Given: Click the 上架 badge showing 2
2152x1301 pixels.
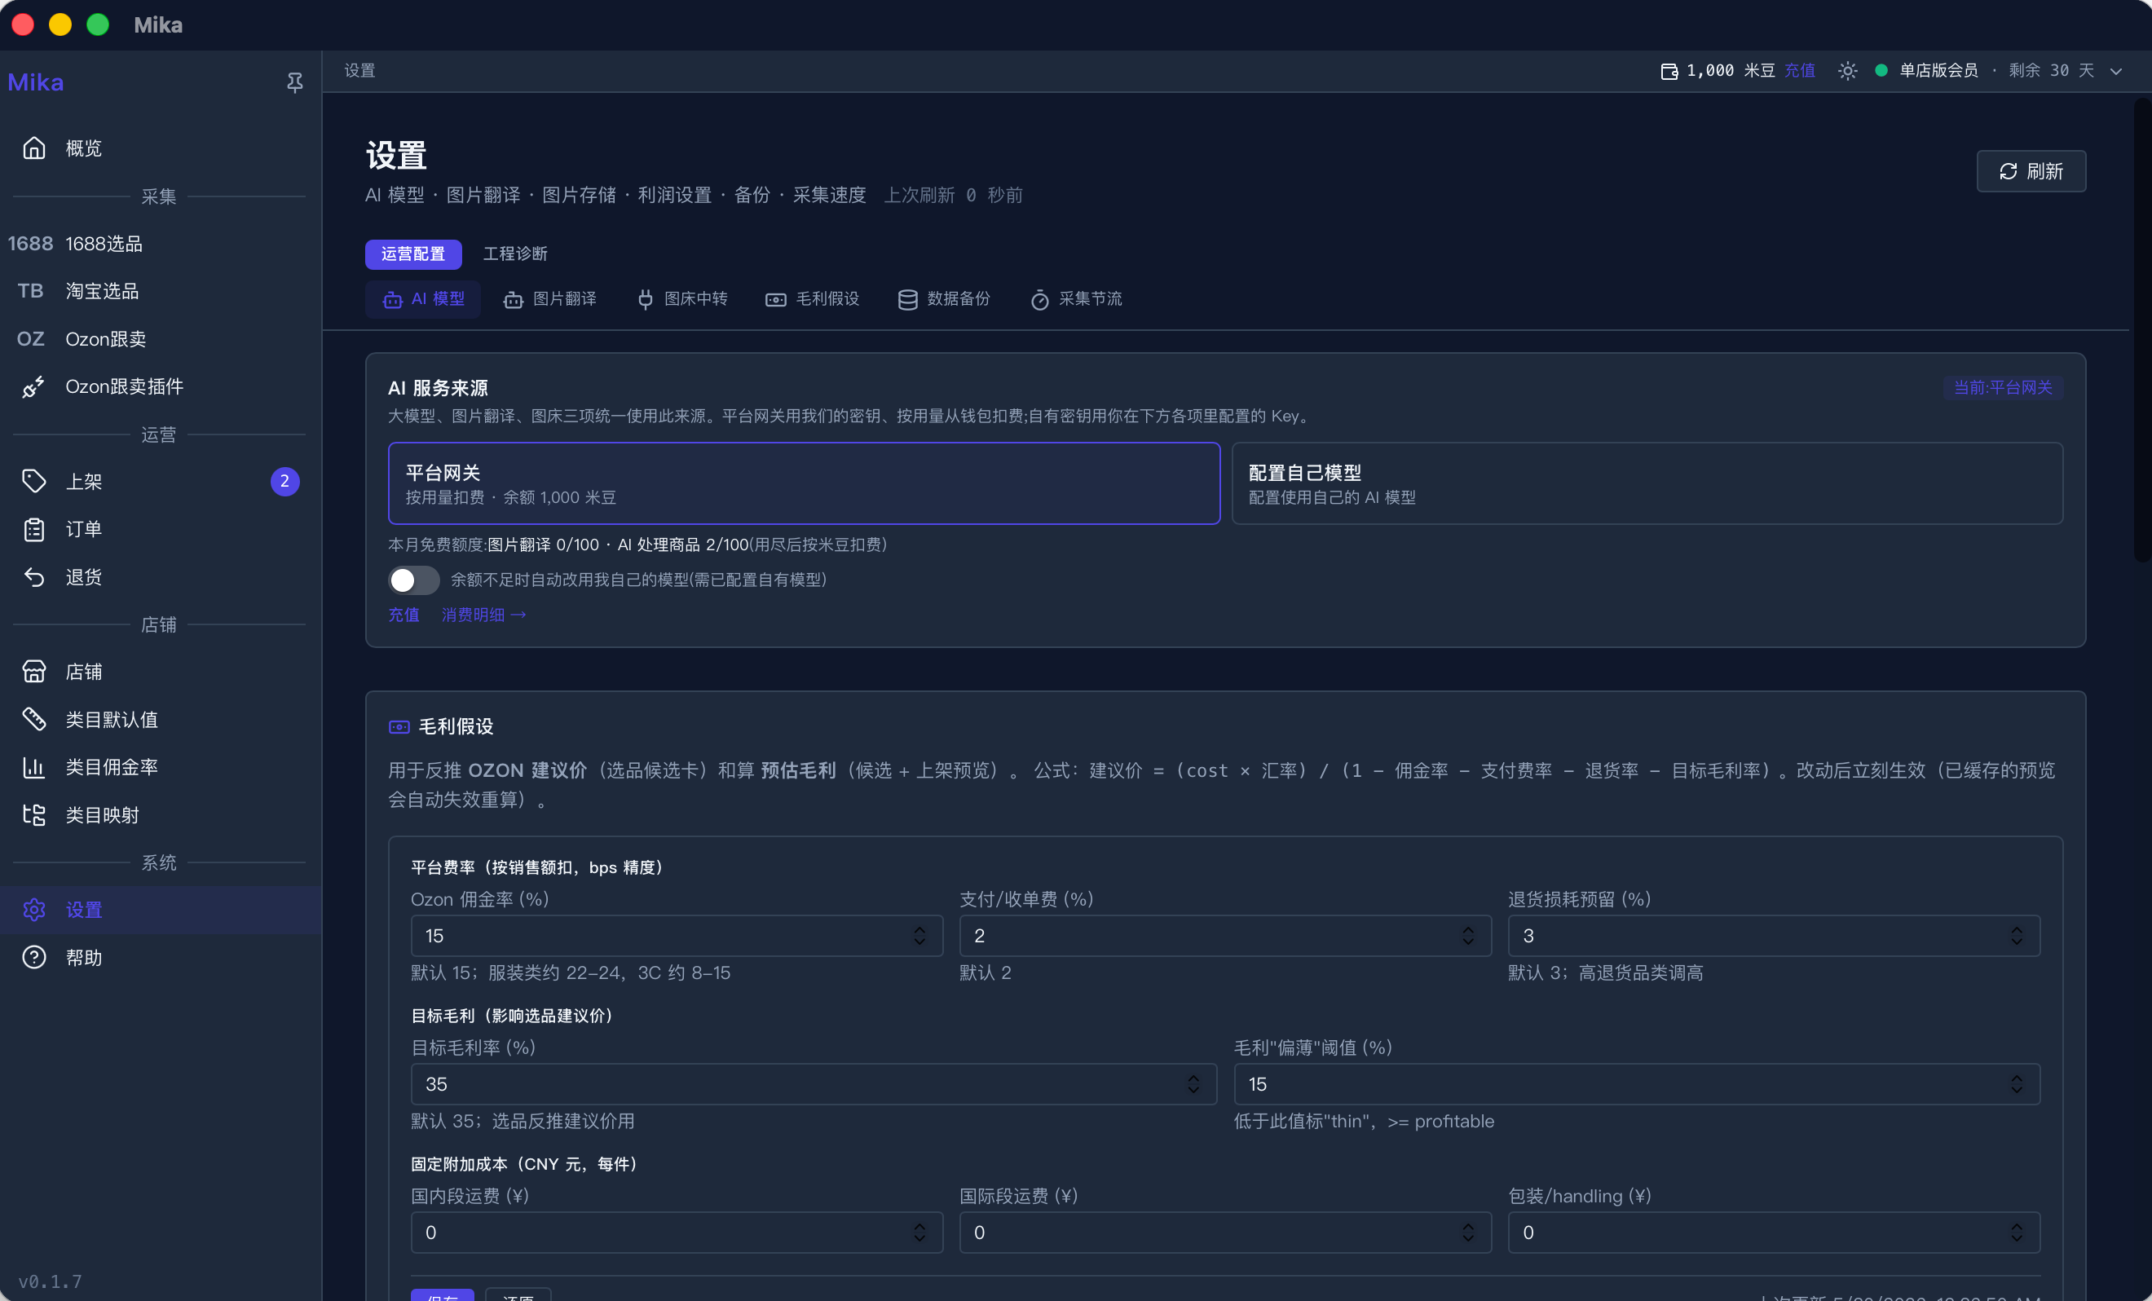Looking at the screenshot, I should click(284, 481).
